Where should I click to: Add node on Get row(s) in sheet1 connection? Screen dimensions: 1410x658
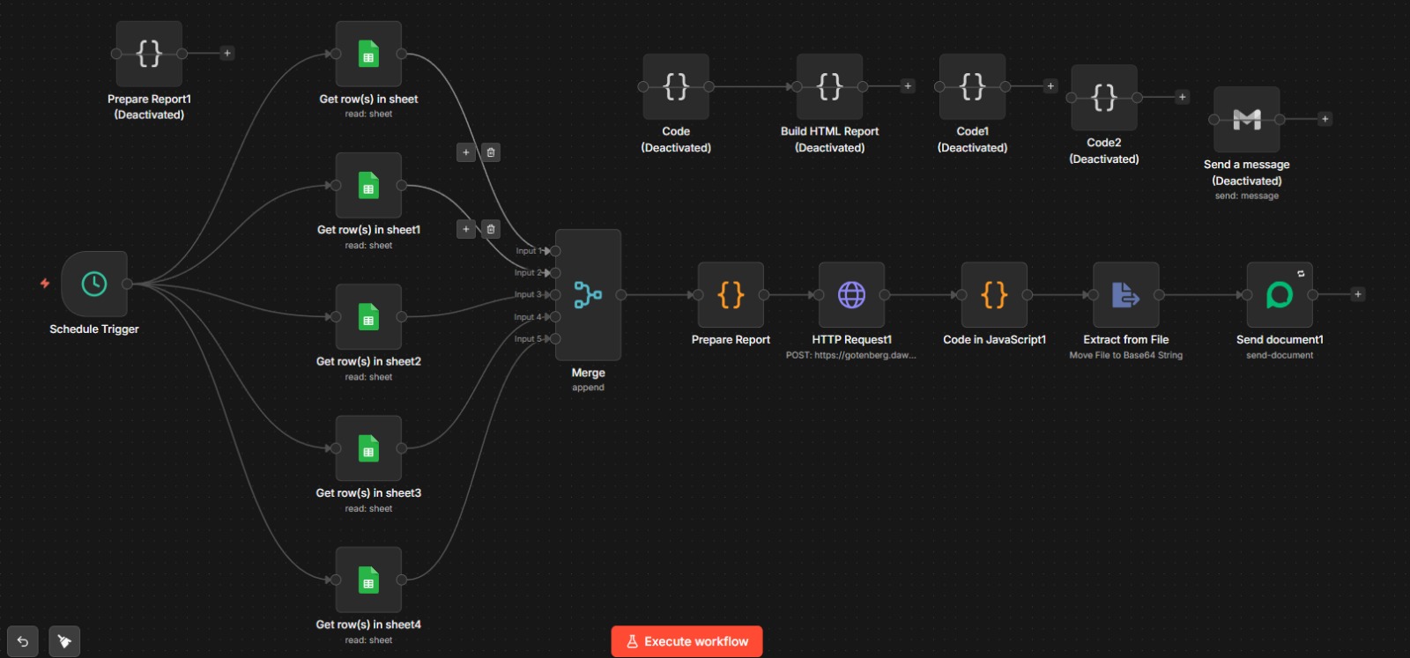[466, 229]
